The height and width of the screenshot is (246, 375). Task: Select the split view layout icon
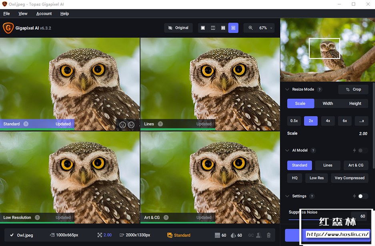point(213,28)
